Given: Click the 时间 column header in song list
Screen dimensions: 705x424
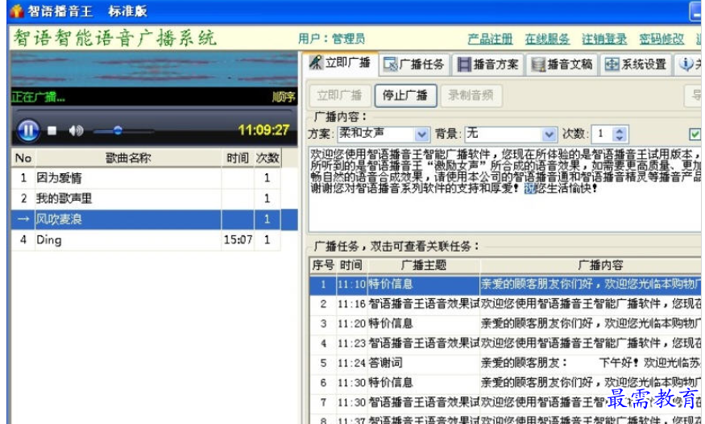Looking at the screenshot, I should pyautogui.click(x=238, y=158).
